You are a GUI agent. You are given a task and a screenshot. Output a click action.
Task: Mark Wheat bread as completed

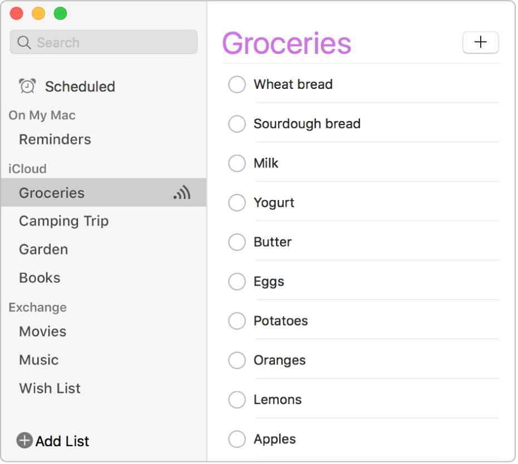(237, 84)
